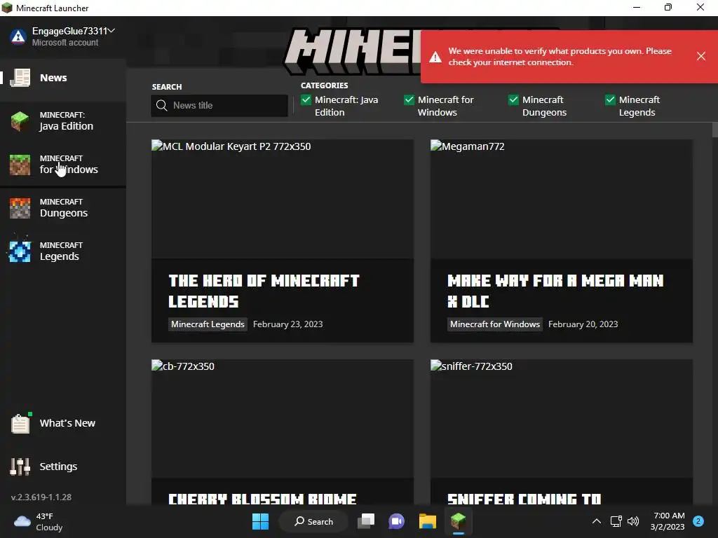
Task: Click the news list scrollbar thumb
Action: pos(714,130)
